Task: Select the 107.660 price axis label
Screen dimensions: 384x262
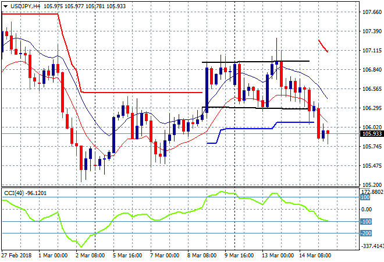Action: click(372, 12)
